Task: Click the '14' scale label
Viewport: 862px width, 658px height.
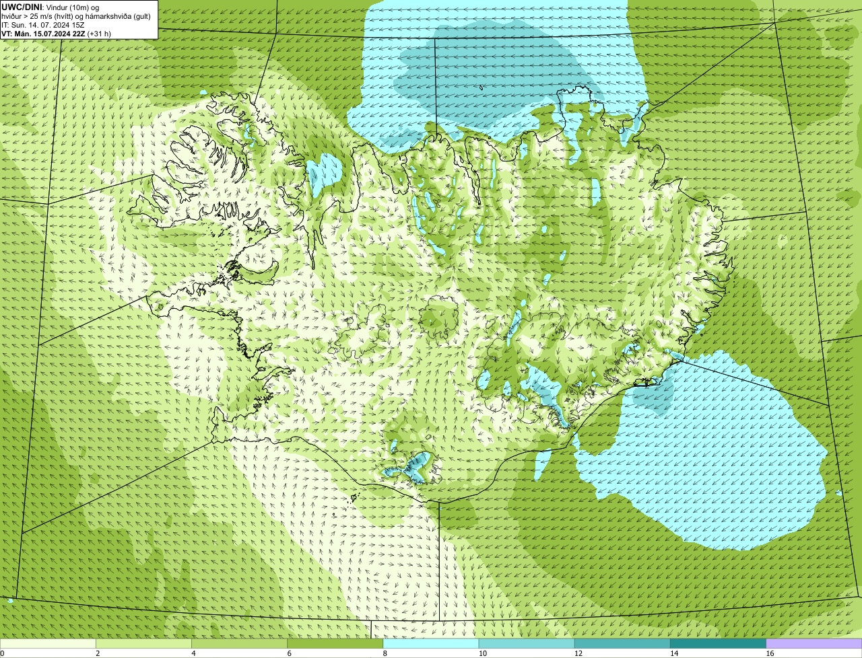Action: point(674,653)
